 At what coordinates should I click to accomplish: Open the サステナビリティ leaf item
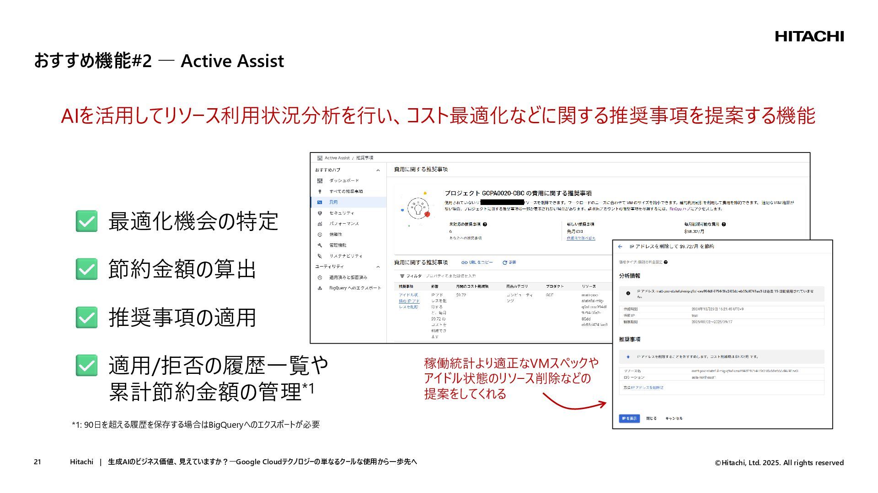tap(345, 256)
